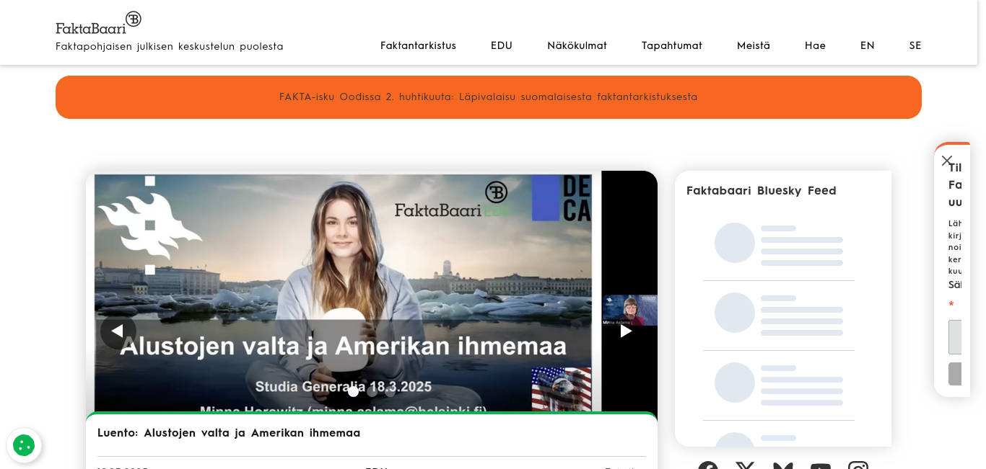The width and height of the screenshot is (986, 469).
Task: Open the Tapahtumat page
Action: click(x=672, y=45)
